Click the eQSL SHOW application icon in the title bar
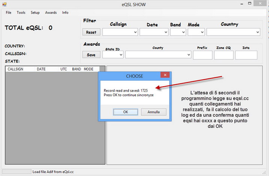 [x=4, y=4]
